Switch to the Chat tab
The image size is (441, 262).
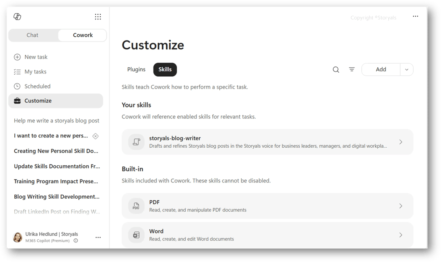coord(33,35)
